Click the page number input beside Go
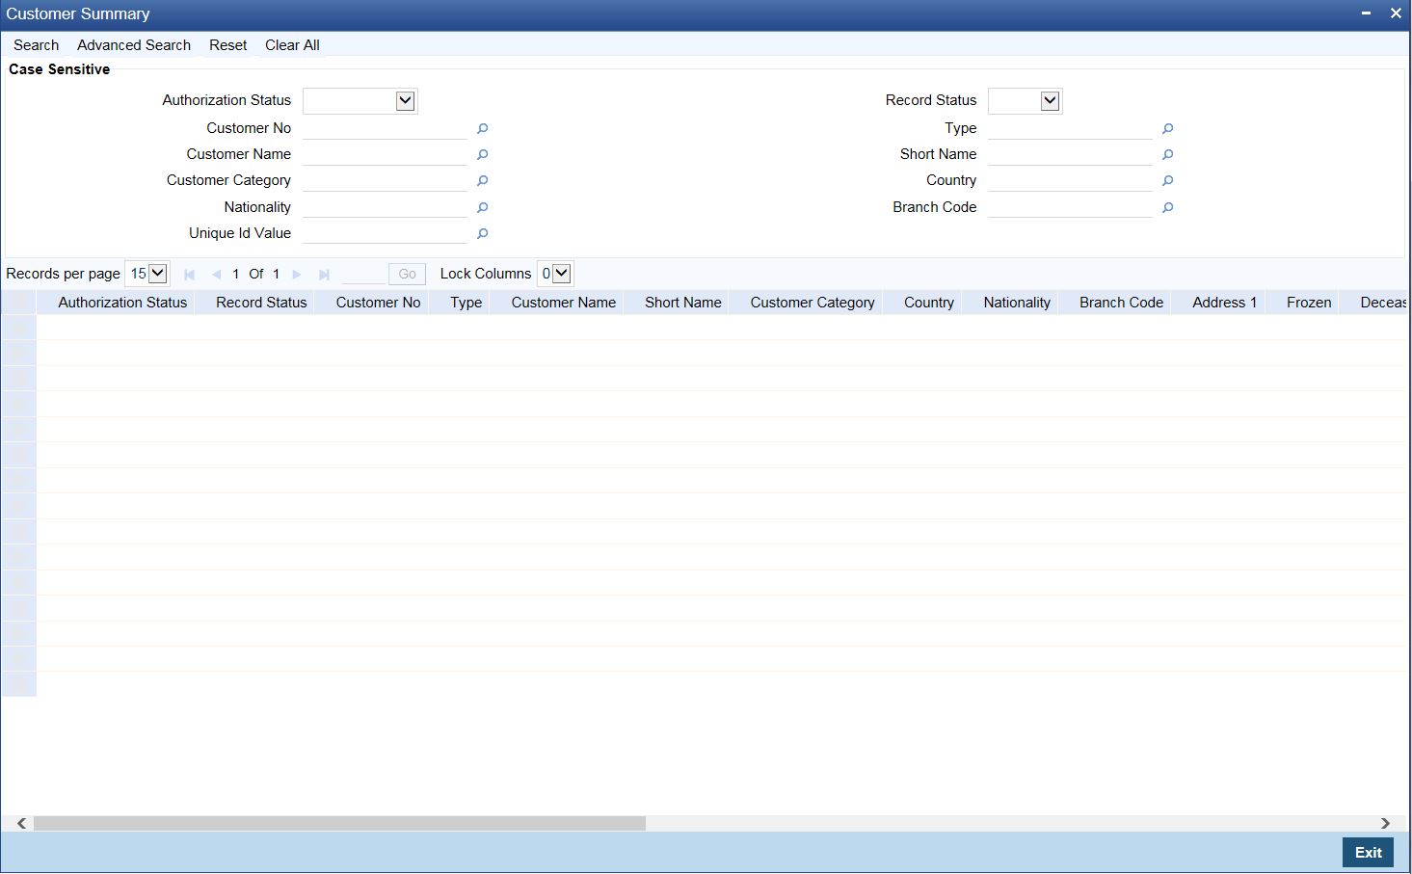1412x874 pixels. 363,274
